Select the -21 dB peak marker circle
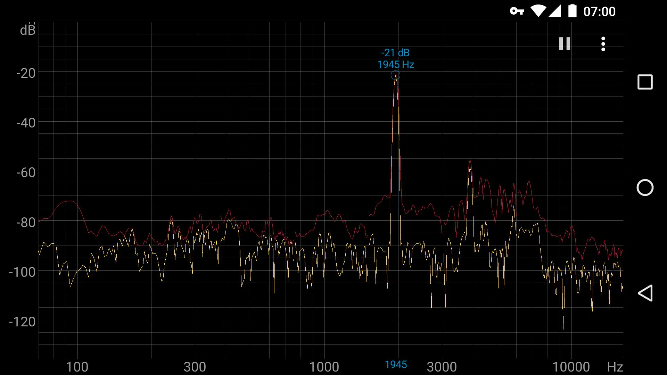 pos(396,75)
